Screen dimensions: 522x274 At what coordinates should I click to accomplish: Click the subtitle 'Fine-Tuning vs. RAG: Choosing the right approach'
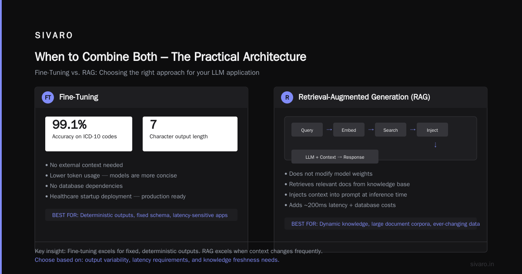pyautogui.click(x=147, y=73)
